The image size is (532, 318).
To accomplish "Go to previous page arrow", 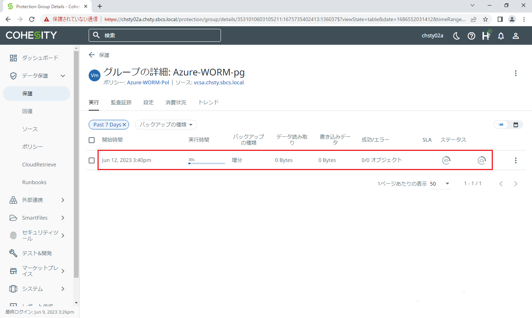I will (501, 184).
